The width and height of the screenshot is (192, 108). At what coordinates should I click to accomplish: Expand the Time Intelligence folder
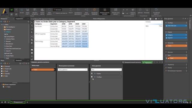coord(3,27)
